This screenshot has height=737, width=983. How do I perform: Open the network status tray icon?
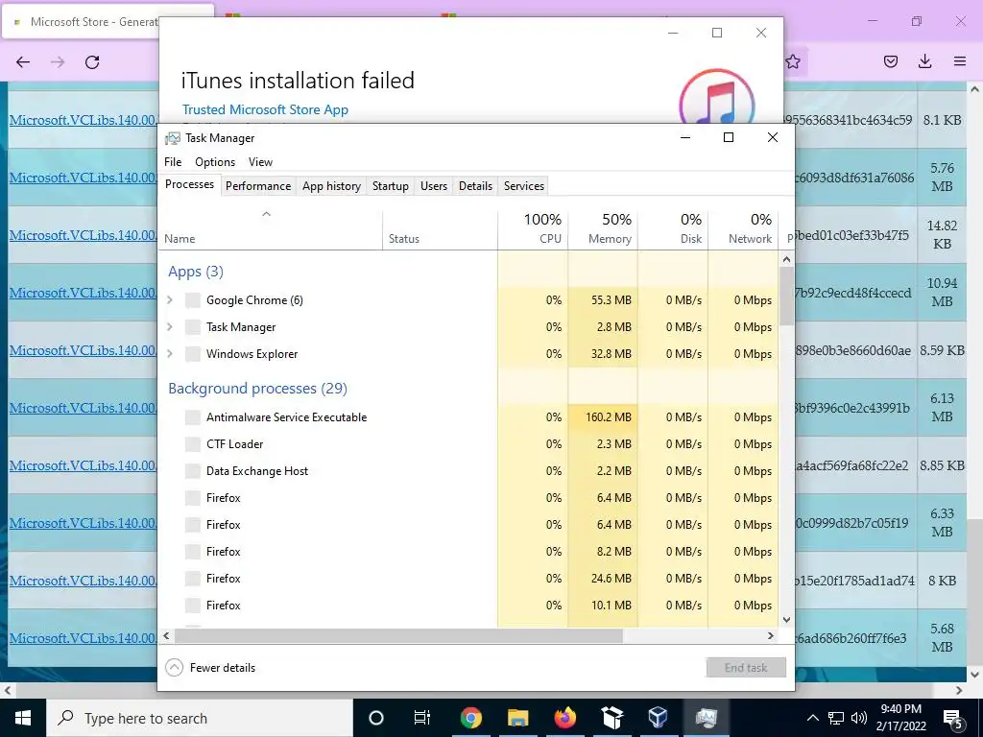(836, 718)
